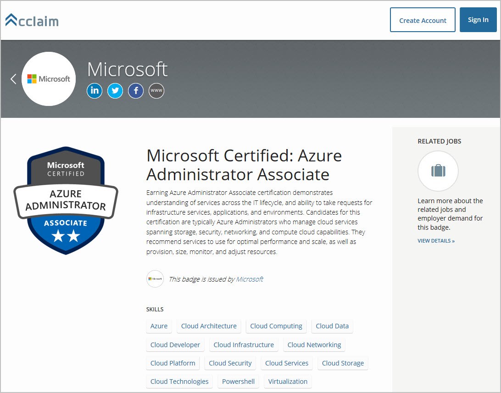Click the large Microsoft banner heading
The image size is (501, 393).
[x=127, y=69]
